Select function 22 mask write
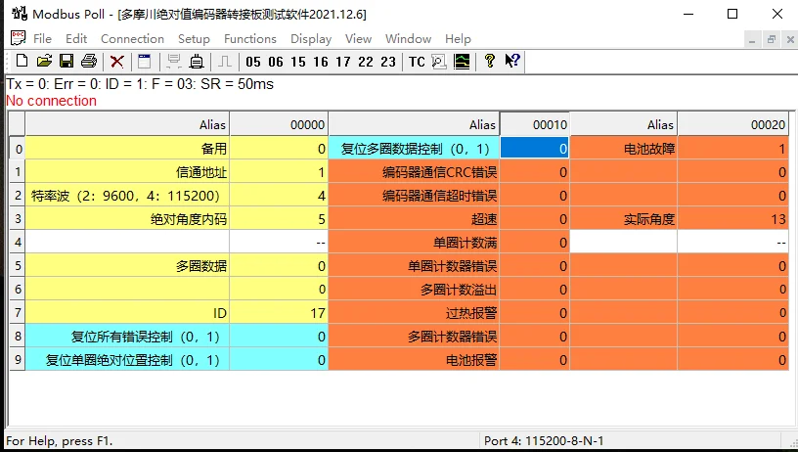 [x=366, y=62]
